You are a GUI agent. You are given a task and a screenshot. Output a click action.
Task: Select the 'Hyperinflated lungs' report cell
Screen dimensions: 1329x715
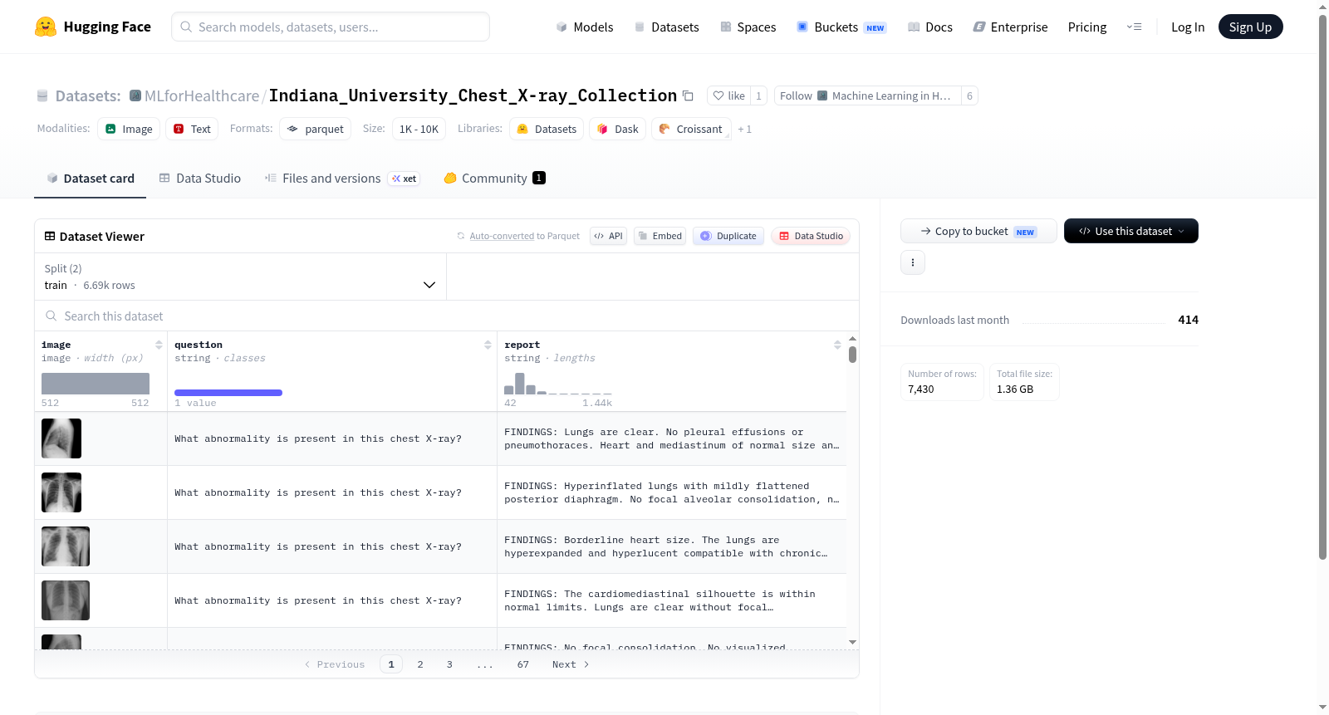[672, 492]
